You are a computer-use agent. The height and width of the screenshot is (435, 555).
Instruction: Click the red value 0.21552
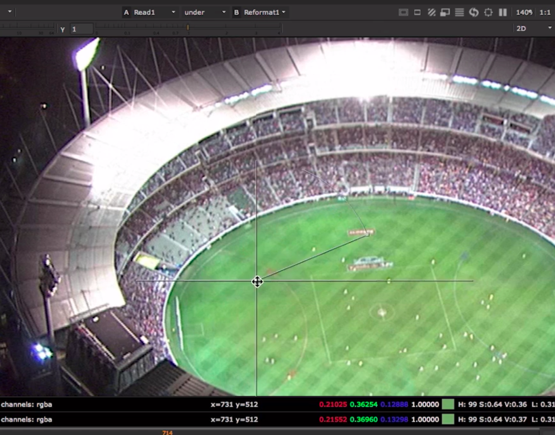(333, 419)
